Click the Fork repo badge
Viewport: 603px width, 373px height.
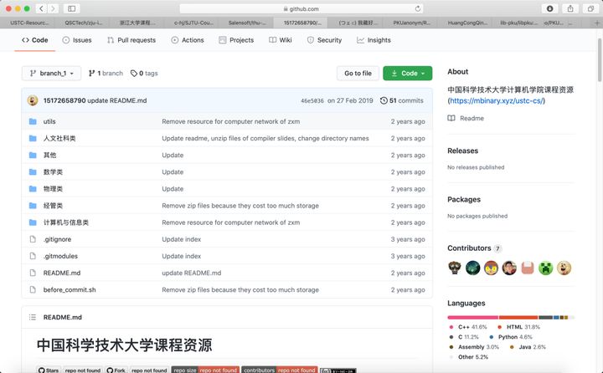[116, 370]
